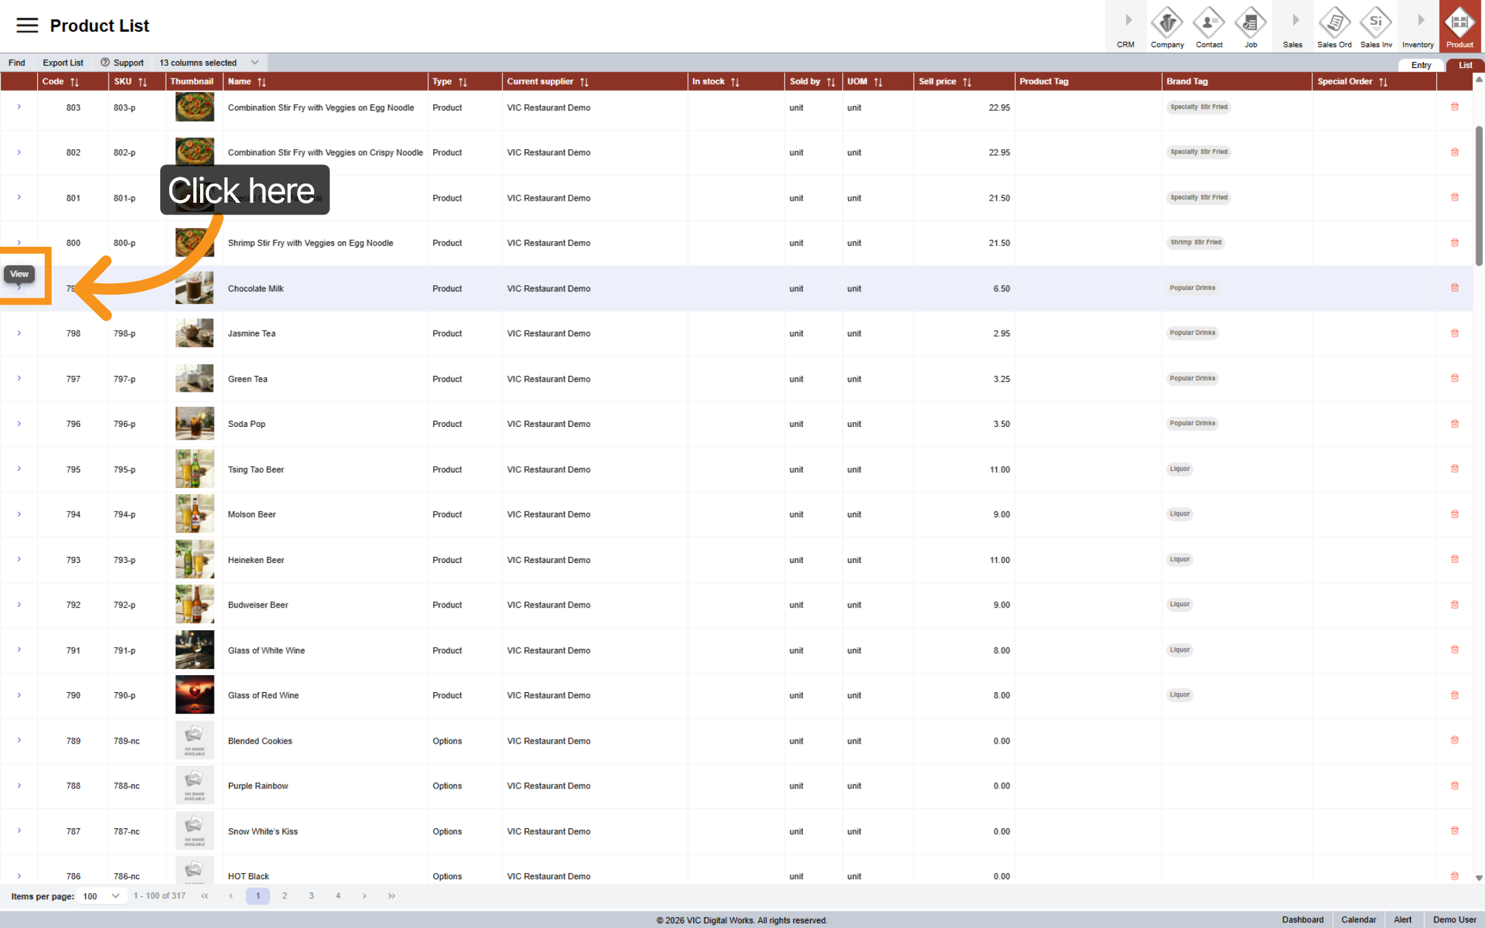1485x928 pixels.
Task: Open the Sales Ord module
Action: (x=1334, y=26)
